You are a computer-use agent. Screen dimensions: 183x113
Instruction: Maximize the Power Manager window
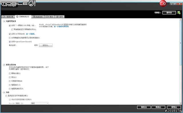[x=175, y=4]
